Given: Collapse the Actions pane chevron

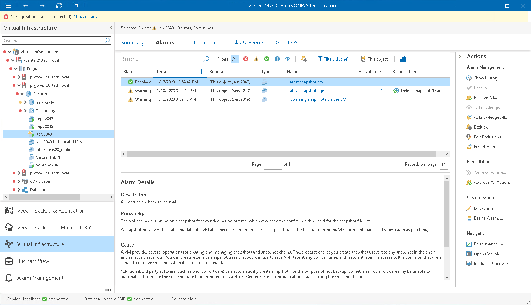Looking at the screenshot, I should point(460,56).
